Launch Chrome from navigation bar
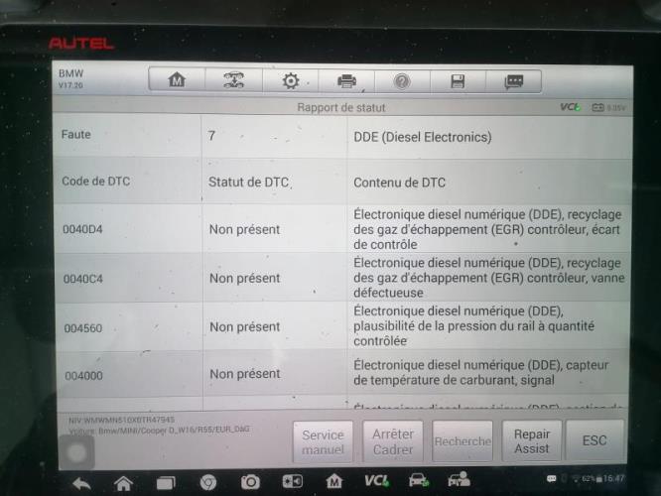This screenshot has height=496, width=661. (x=208, y=482)
